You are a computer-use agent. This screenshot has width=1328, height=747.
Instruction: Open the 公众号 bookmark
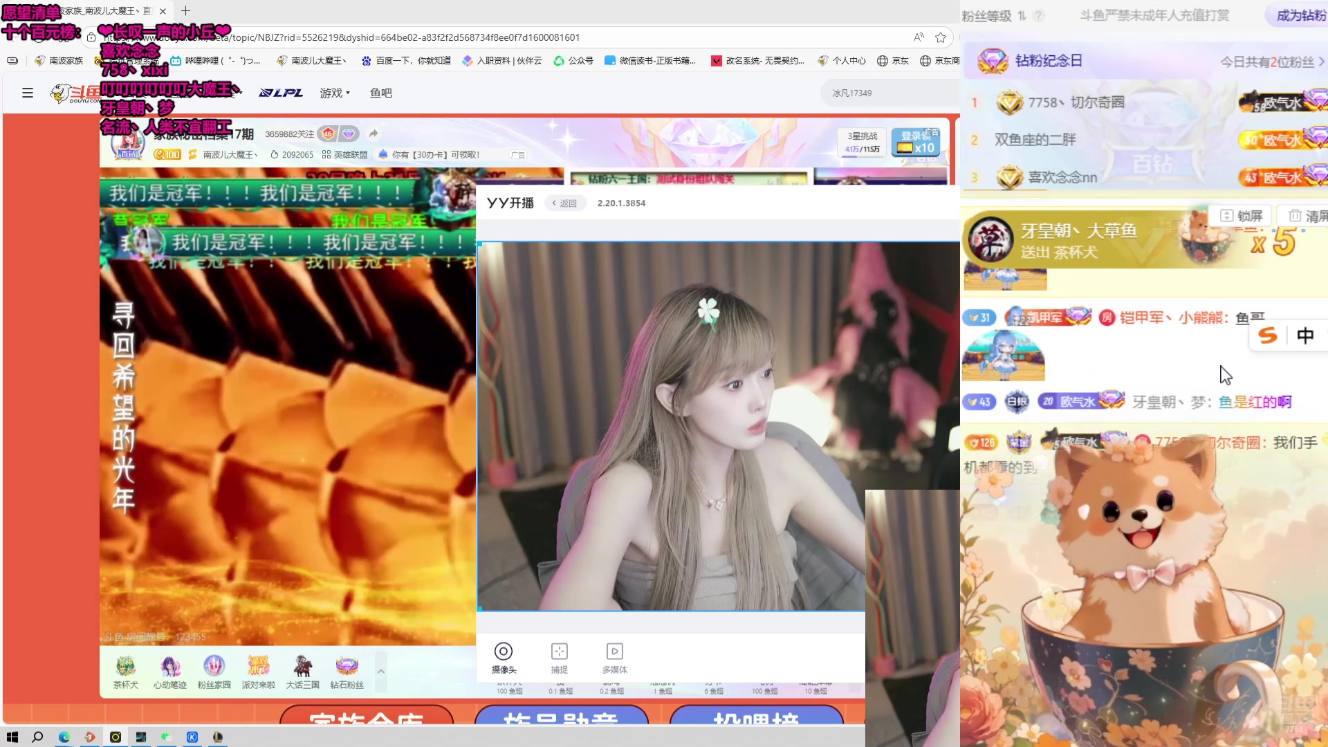click(573, 61)
